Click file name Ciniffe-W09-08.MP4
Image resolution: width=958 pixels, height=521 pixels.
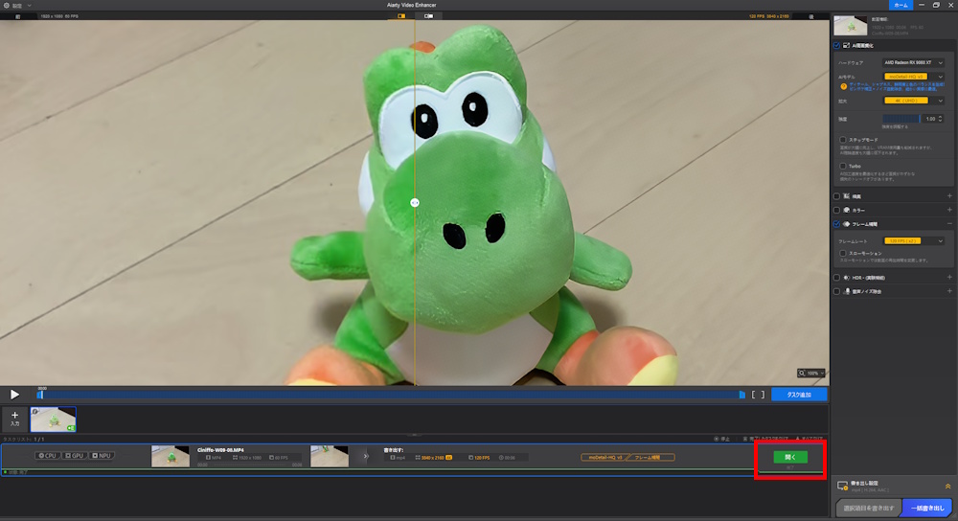coord(220,450)
